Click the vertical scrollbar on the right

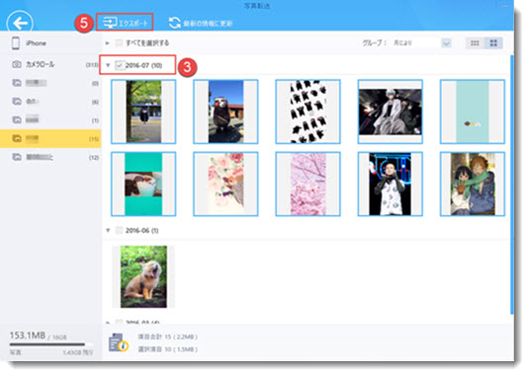point(512,184)
